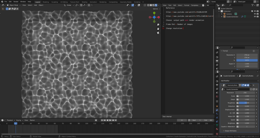Toggle the camera view gizmo icon

(158, 33)
